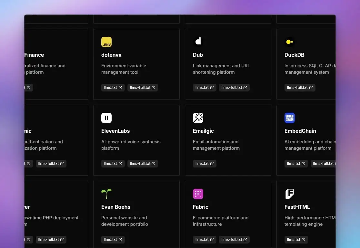Open FastHTML's llms.txt link

click(296, 240)
